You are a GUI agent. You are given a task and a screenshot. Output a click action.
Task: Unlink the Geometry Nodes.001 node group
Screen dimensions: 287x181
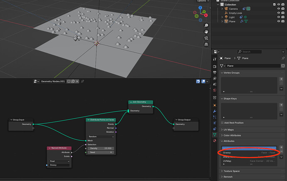77,81
